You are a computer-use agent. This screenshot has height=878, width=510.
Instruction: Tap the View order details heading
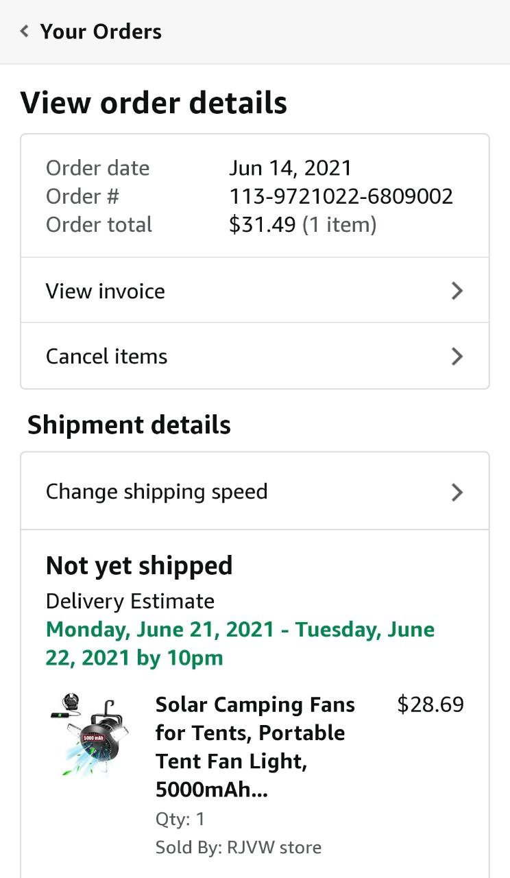click(x=154, y=103)
